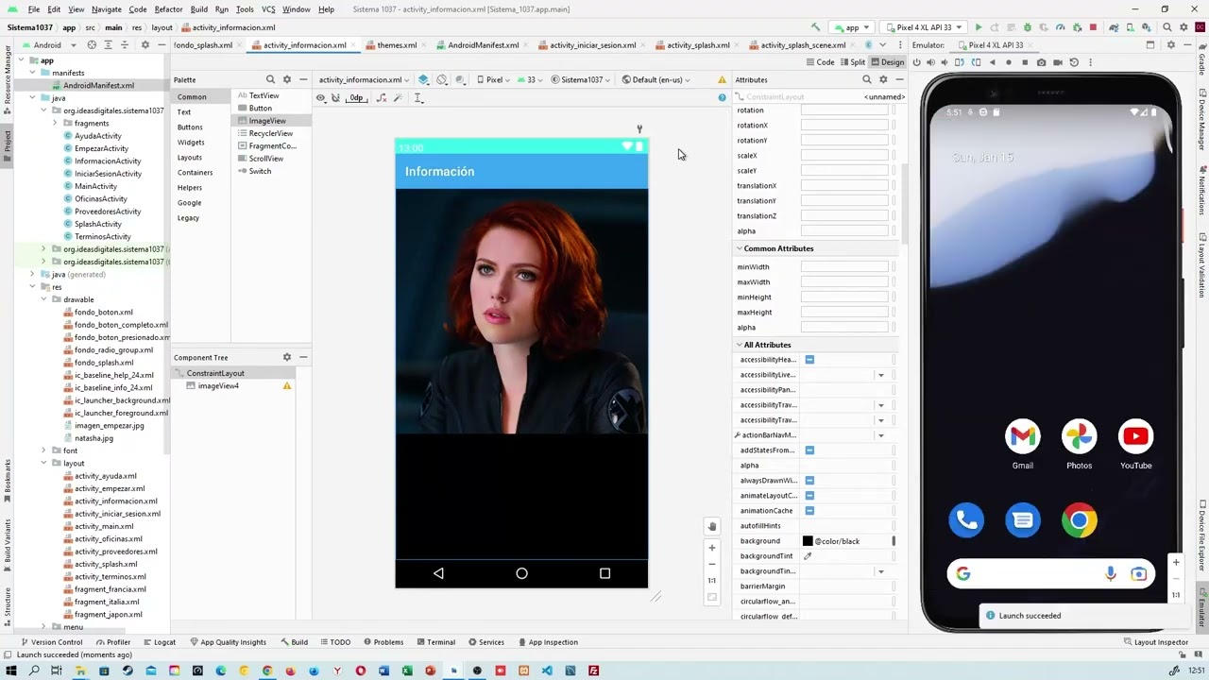The height and width of the screenshot is (680, 1209).
Task: Collapse All Attributes section
Action: pyautogui.click(x=740, y=345)
